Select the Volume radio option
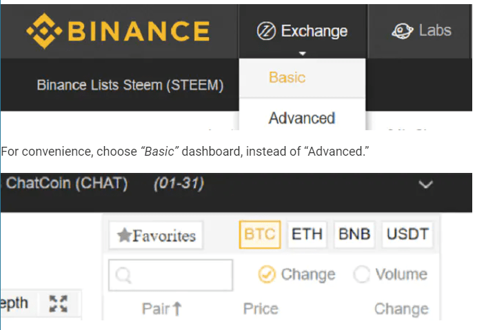 click(x=361, y=274)
